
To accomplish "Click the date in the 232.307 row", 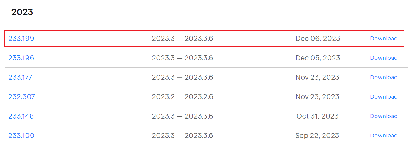I will 317,97.
